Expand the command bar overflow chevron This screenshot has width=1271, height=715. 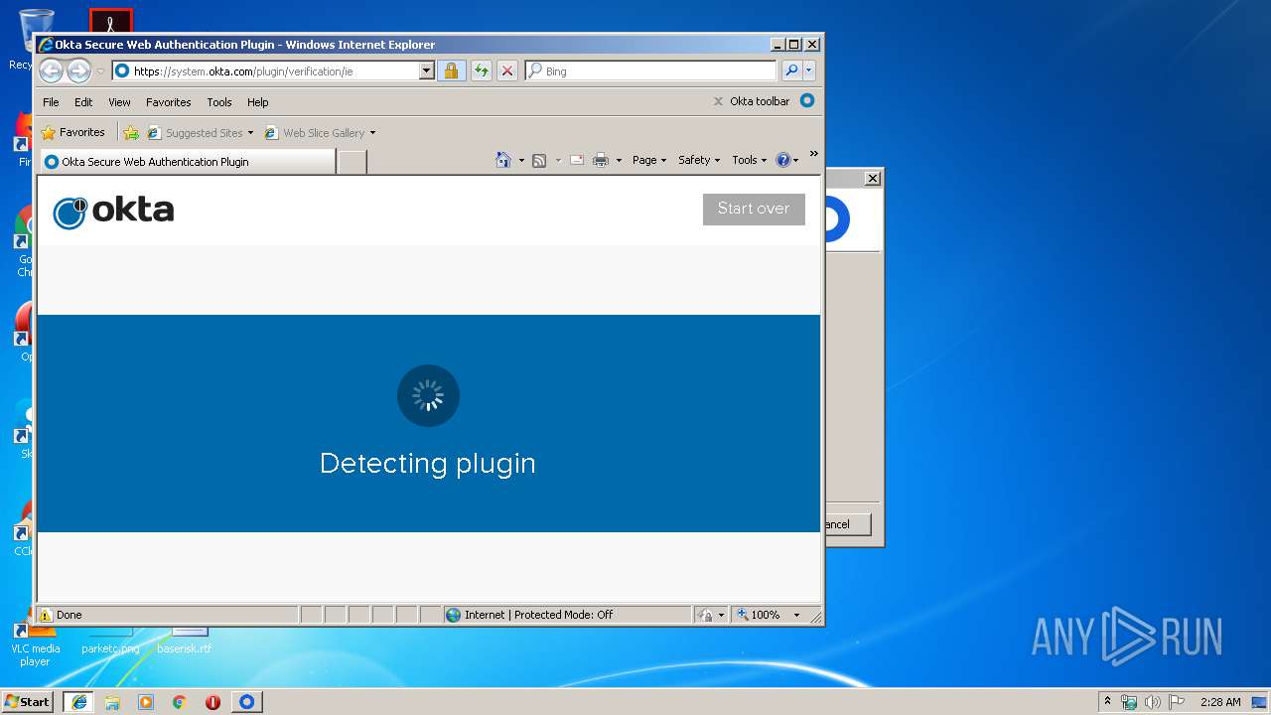tap(813, 154)
